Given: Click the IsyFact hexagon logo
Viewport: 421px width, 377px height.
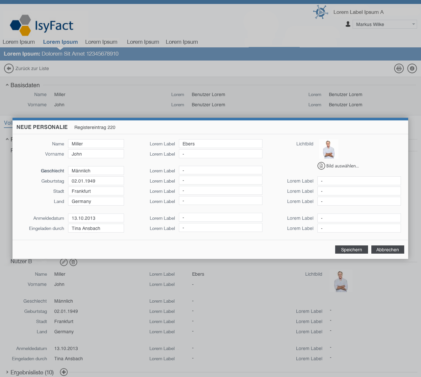Looking at the screenshot, I should [21, 25].
